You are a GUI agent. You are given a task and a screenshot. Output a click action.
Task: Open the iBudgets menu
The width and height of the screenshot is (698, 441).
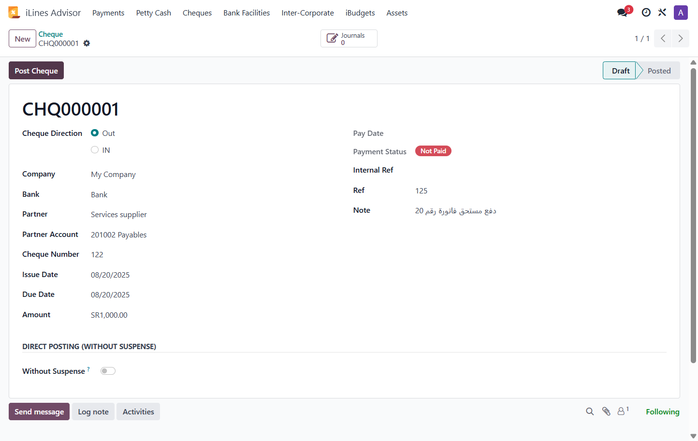point(360,13)
